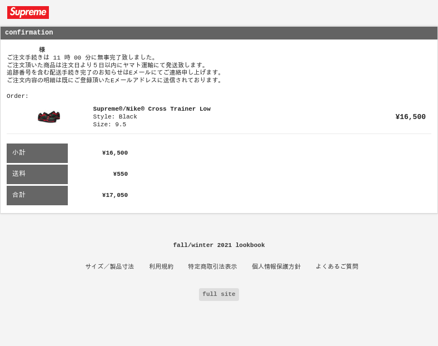Viewport: 438px width, 346px height.
Task: Open the 特定商取引法表示 link
Action: click(212, 266)
